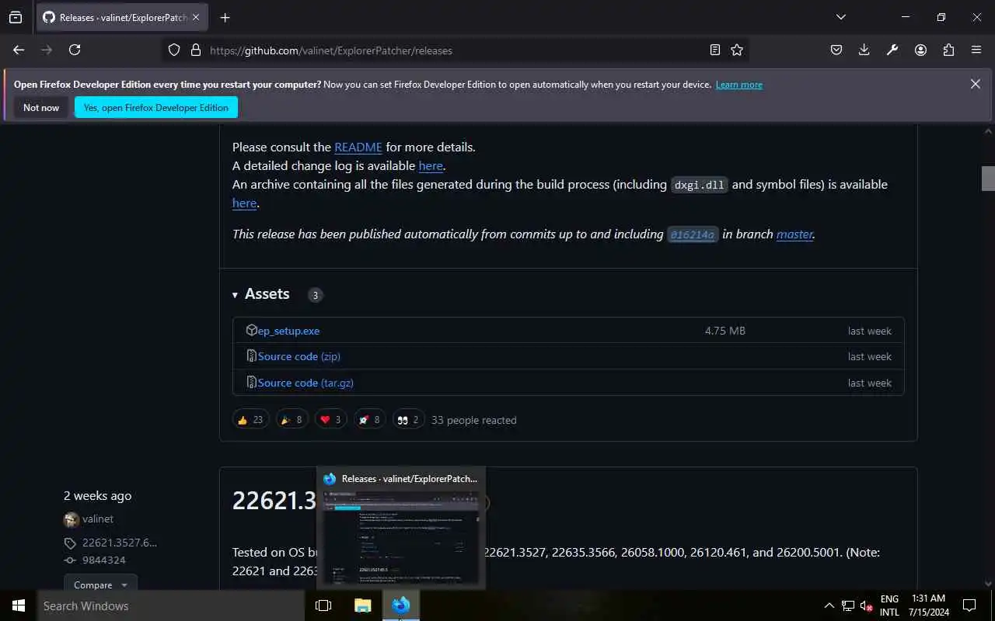
Task: Click Yes, open Firefox Developer Edition
Action: (x=156, y=108)
